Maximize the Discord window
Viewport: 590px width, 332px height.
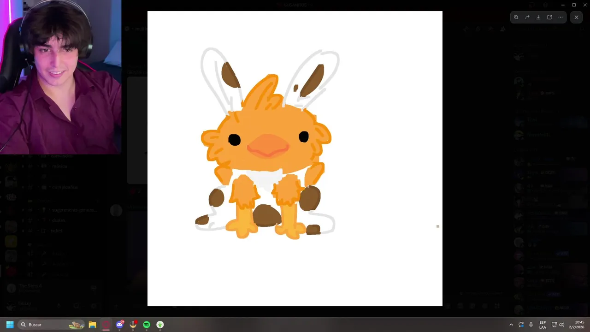pyautogui.click(x=574, y=5)
